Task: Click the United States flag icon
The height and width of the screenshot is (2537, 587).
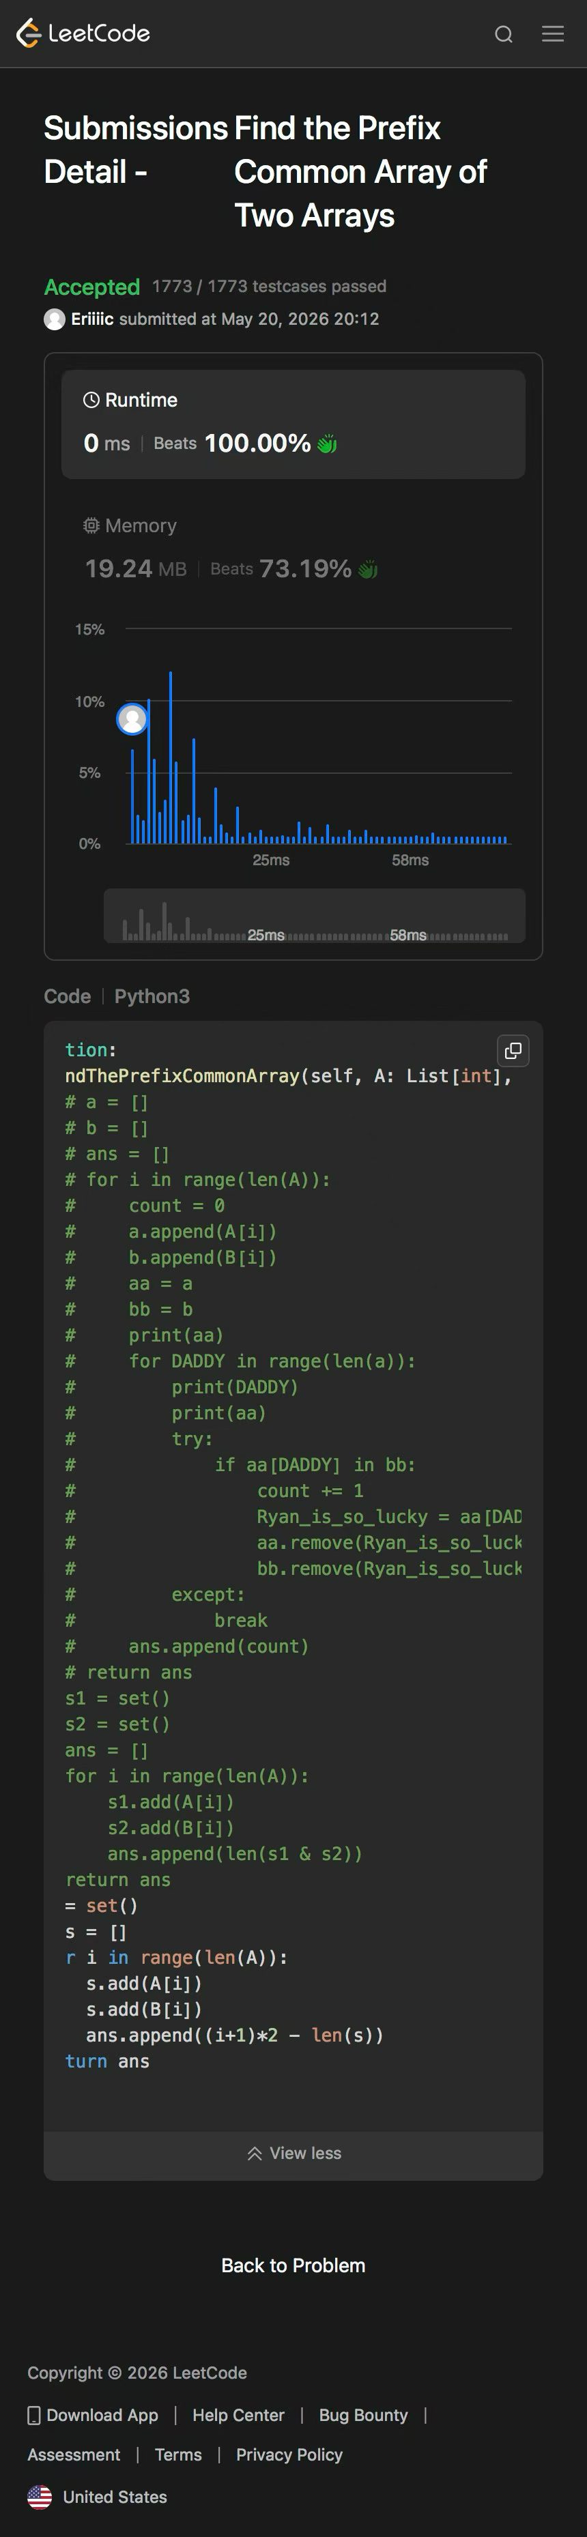Action: [40, 2497]
